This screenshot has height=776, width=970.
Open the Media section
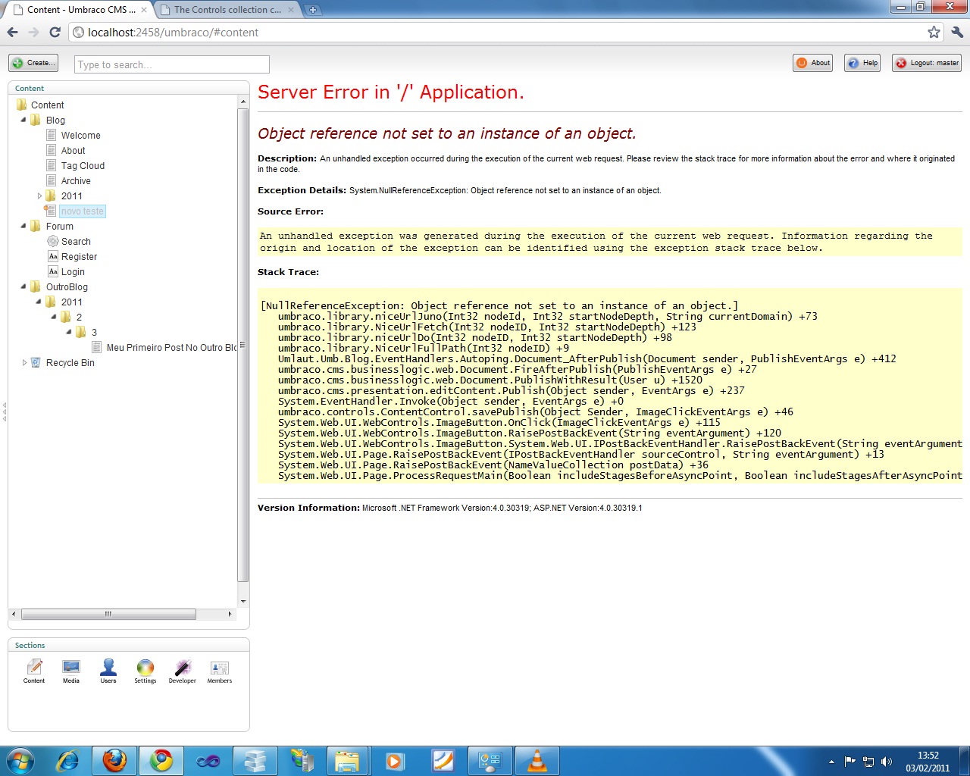coord(71,671)
